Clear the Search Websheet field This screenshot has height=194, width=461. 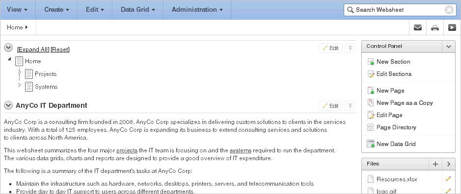point(449,10)
